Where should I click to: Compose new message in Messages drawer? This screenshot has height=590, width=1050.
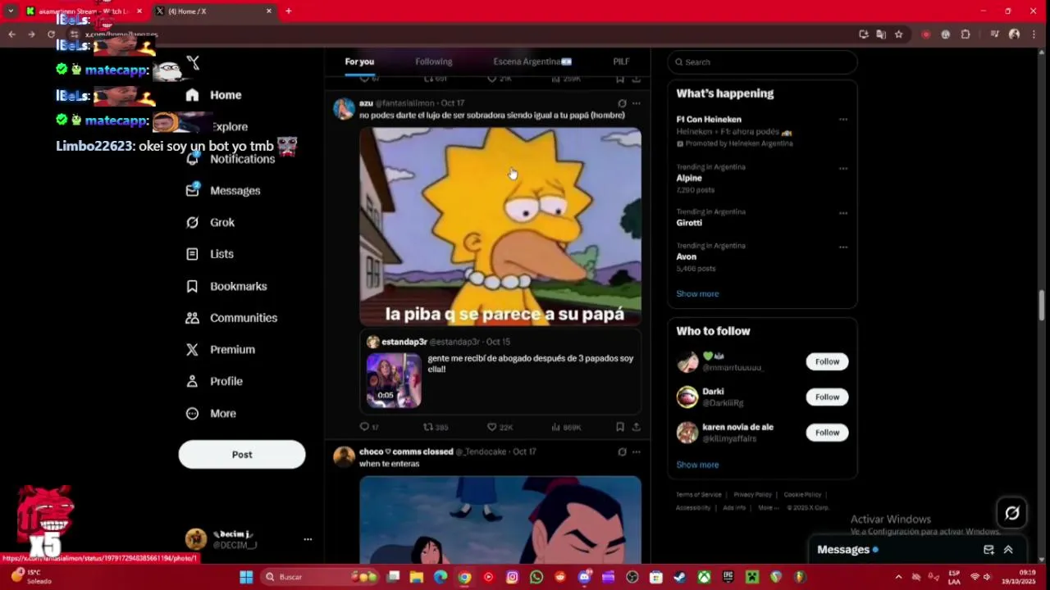[x=988, y=550]
